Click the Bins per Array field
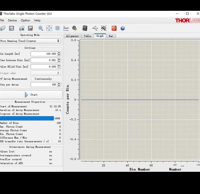200x194 pixels. [44, 84]
